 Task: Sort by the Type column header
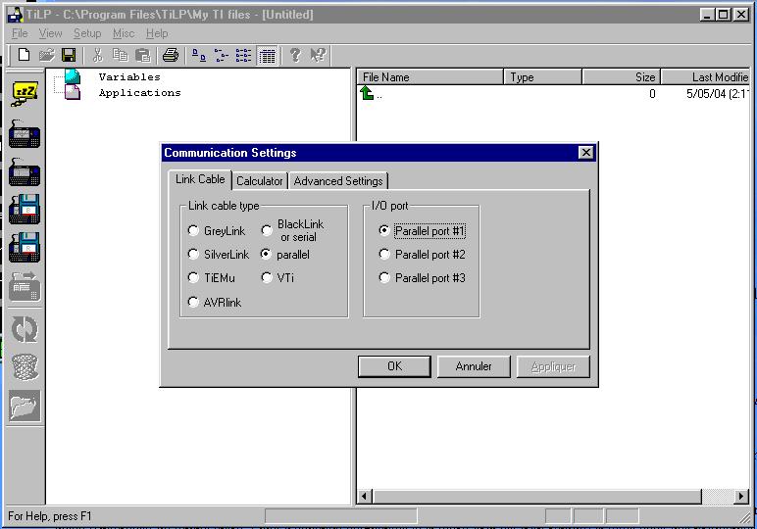pos(542,77)
